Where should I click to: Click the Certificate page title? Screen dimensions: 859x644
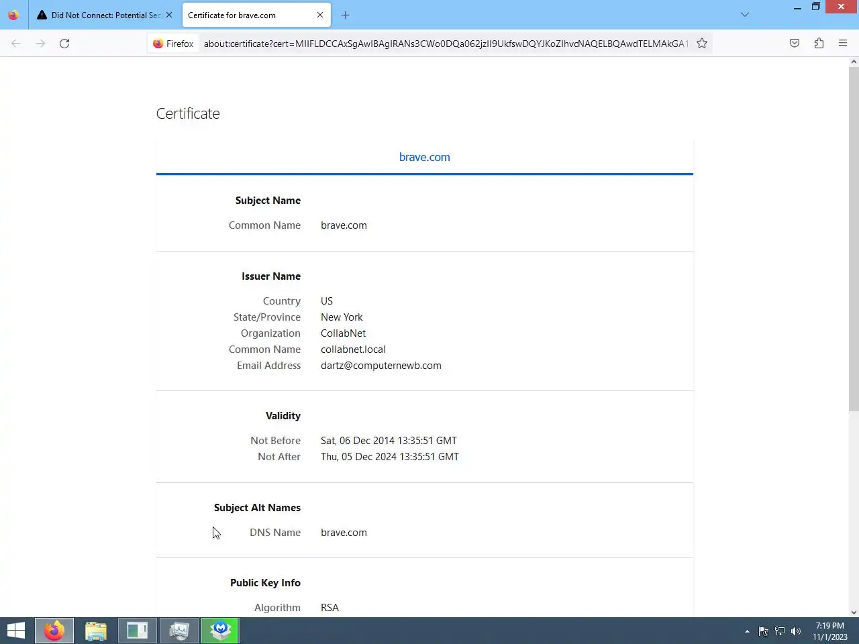(x=188, y=113)
